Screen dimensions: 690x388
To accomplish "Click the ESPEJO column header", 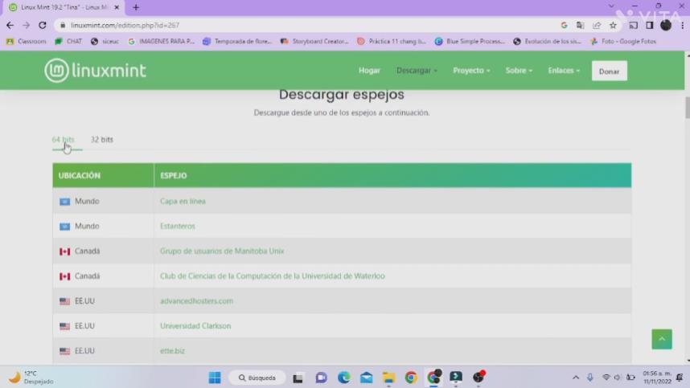I will 392,175.
